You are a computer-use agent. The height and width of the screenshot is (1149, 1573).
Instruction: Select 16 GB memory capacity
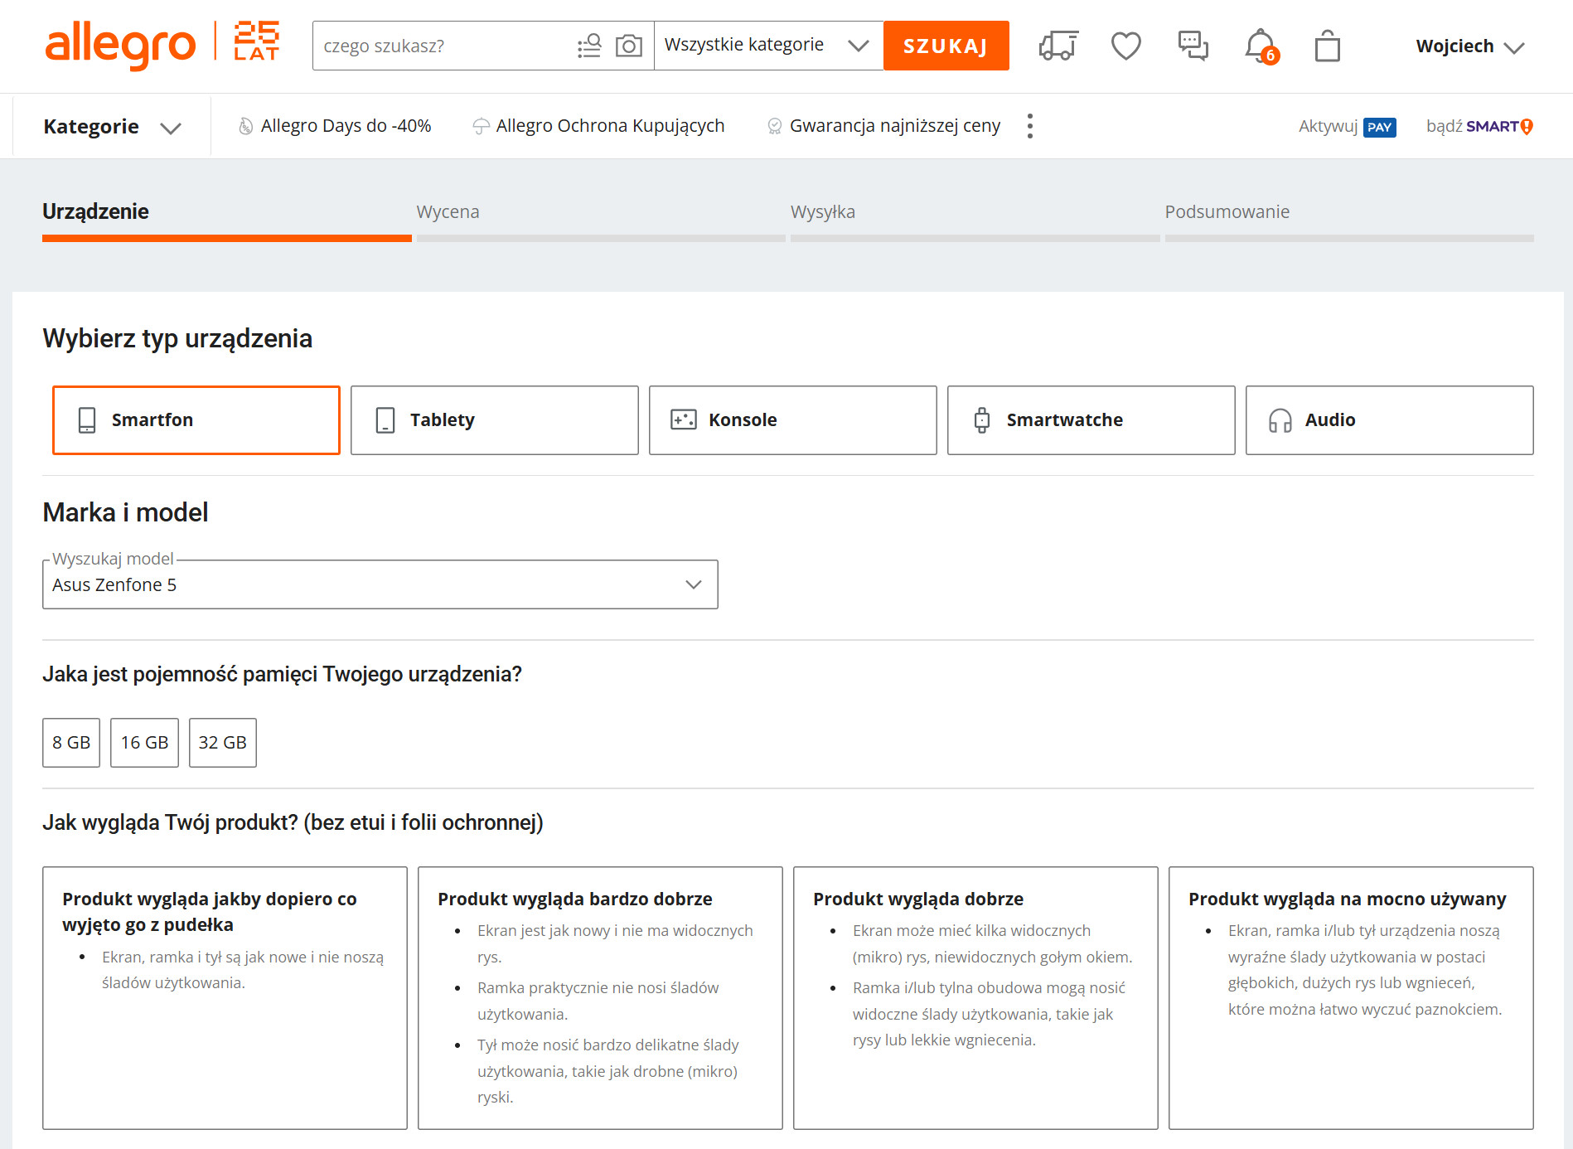click(144, 743)
